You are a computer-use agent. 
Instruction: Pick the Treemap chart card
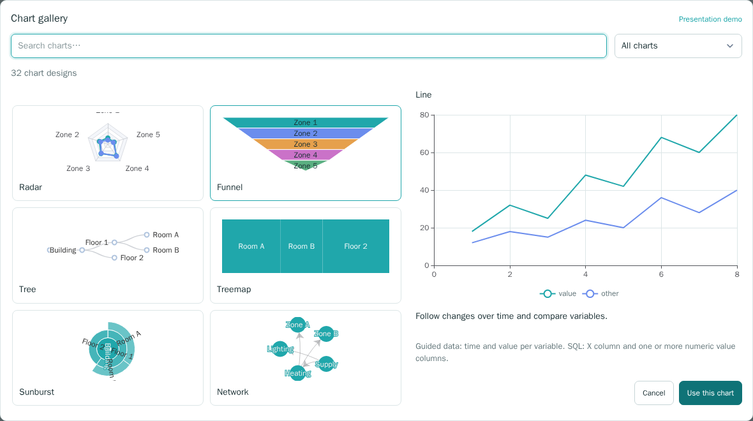point(306,255)
